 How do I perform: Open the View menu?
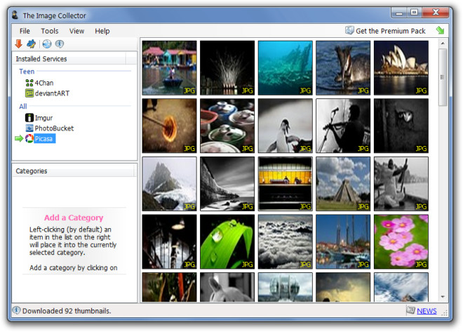[76, 31]
